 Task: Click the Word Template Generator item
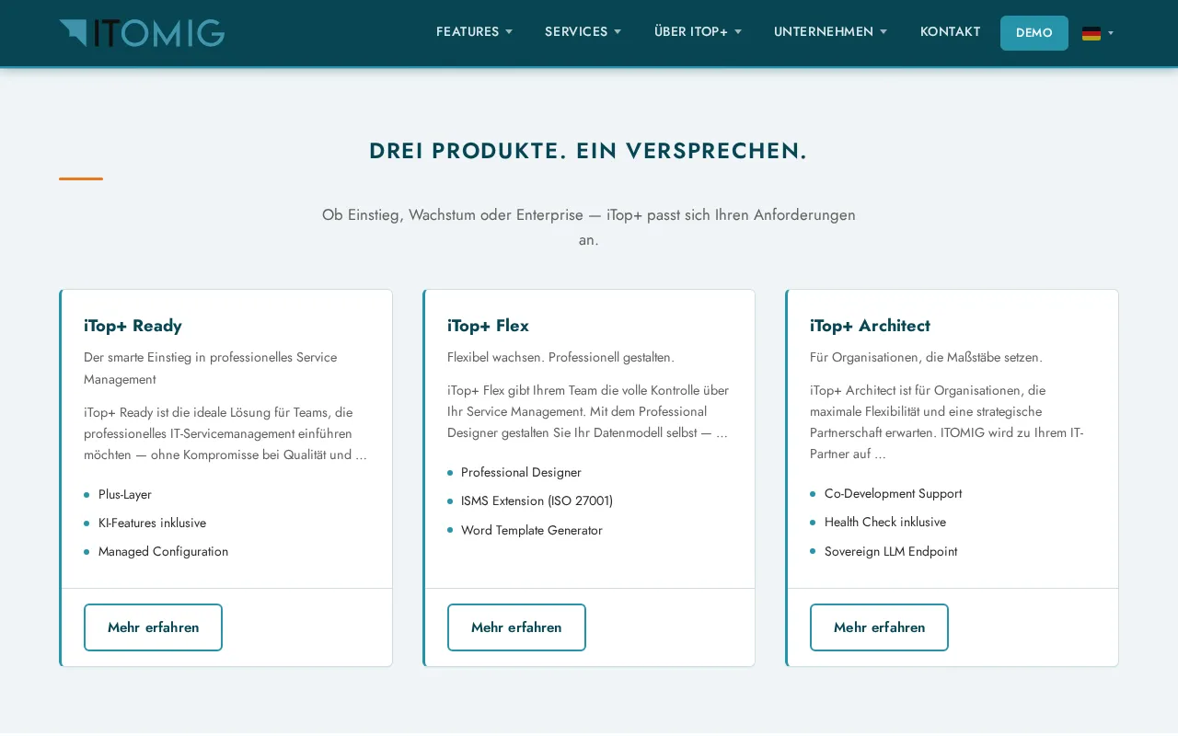click(532, 531)
